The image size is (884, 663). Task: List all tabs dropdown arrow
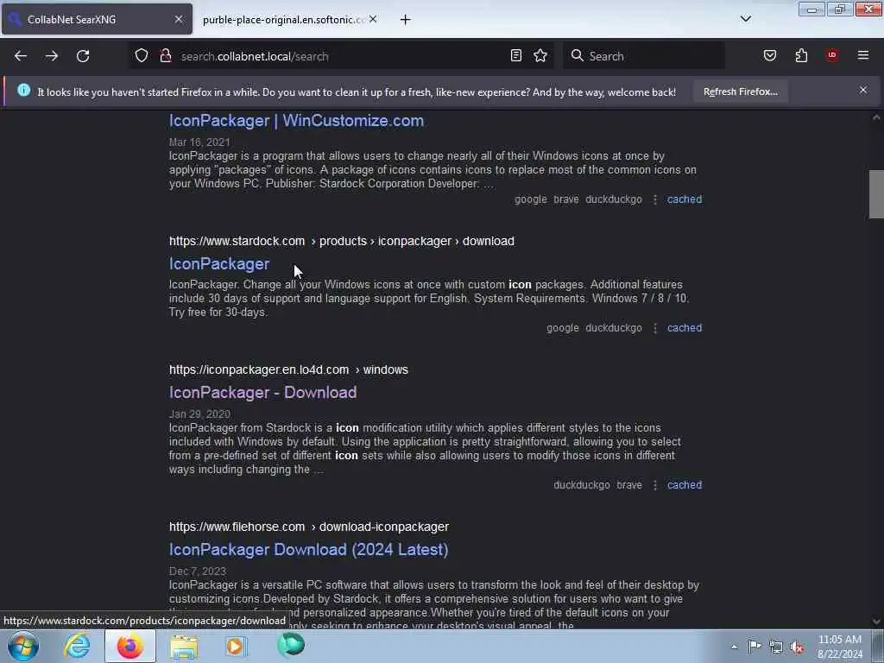point(745,19)
